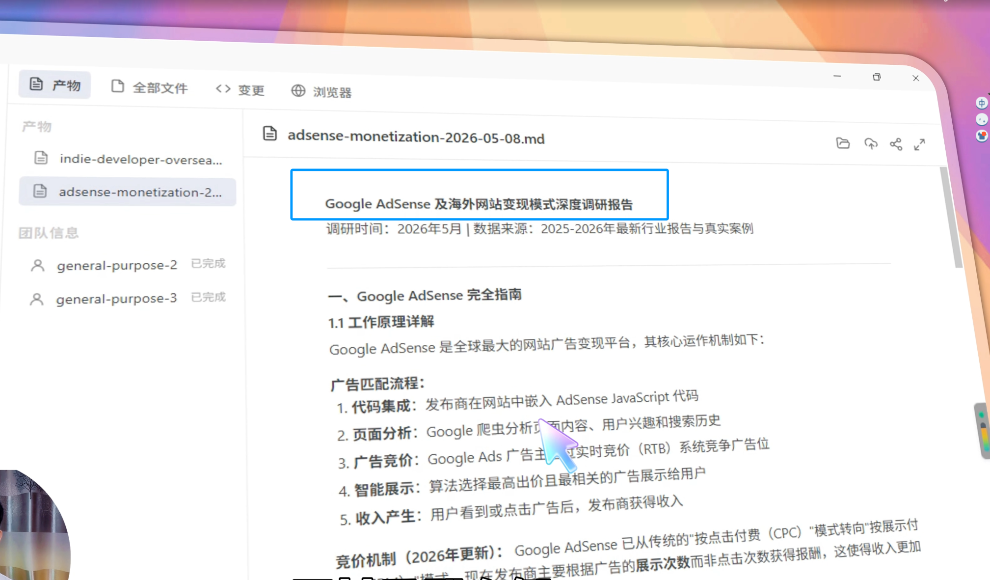Image resolution: width=990 pixels, height=580 pixels.
Task: Click the person icon beside general-purpose-3
Action: click(x=36, y=299)
